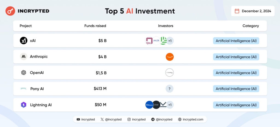Click the QIA investor logo
This screenshot has height=127, width=280.
pyautogui.click(x=149, y=41)
